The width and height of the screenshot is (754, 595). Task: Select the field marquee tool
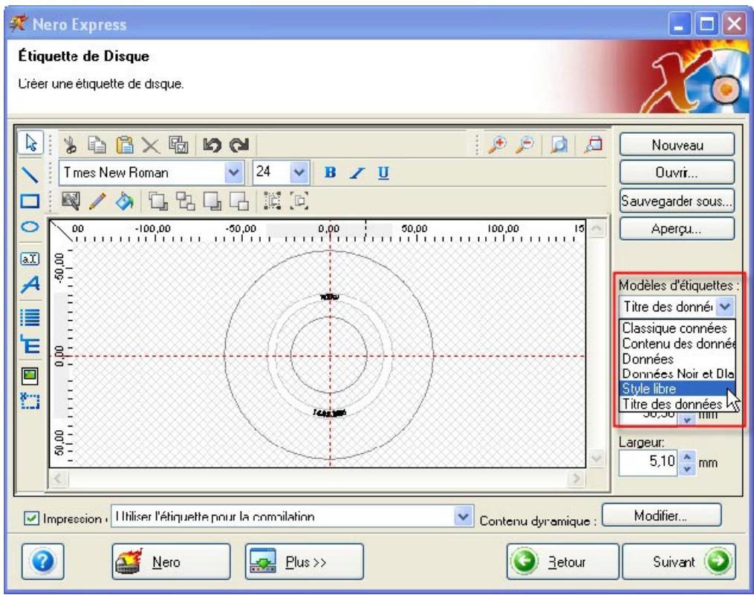coord(30,400)
